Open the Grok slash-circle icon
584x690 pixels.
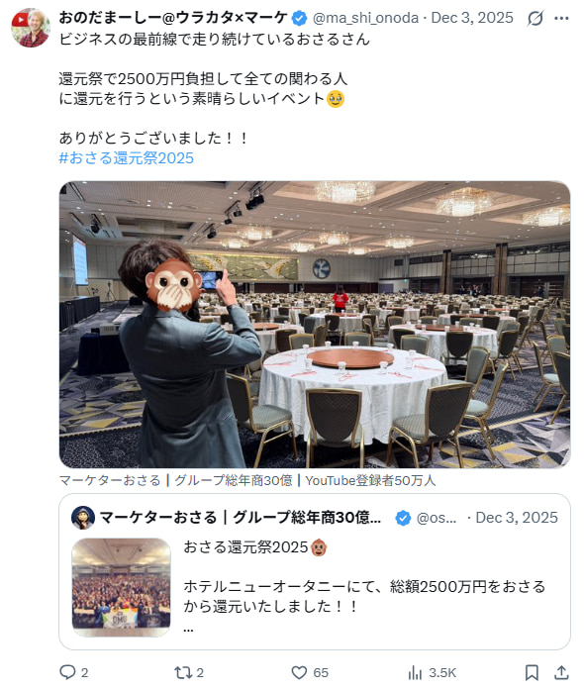point(535,18)
